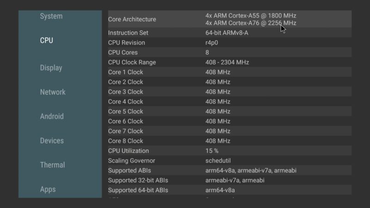Select the Core 1 Clock row
The image size is (370, 208).
[x=229, y=72]
